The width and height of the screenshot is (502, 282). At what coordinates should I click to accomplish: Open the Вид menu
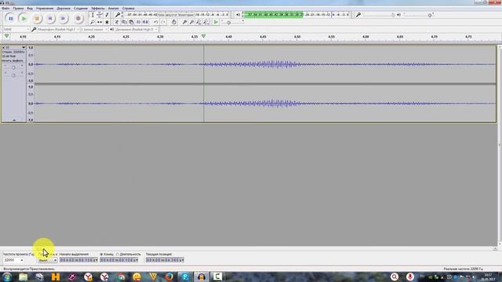30,9
